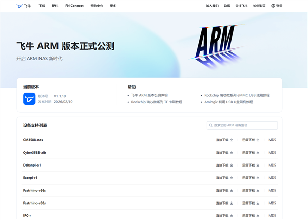Select the Fastrhino-r68s device name
The image size is (308, 220).
point(34,203)
